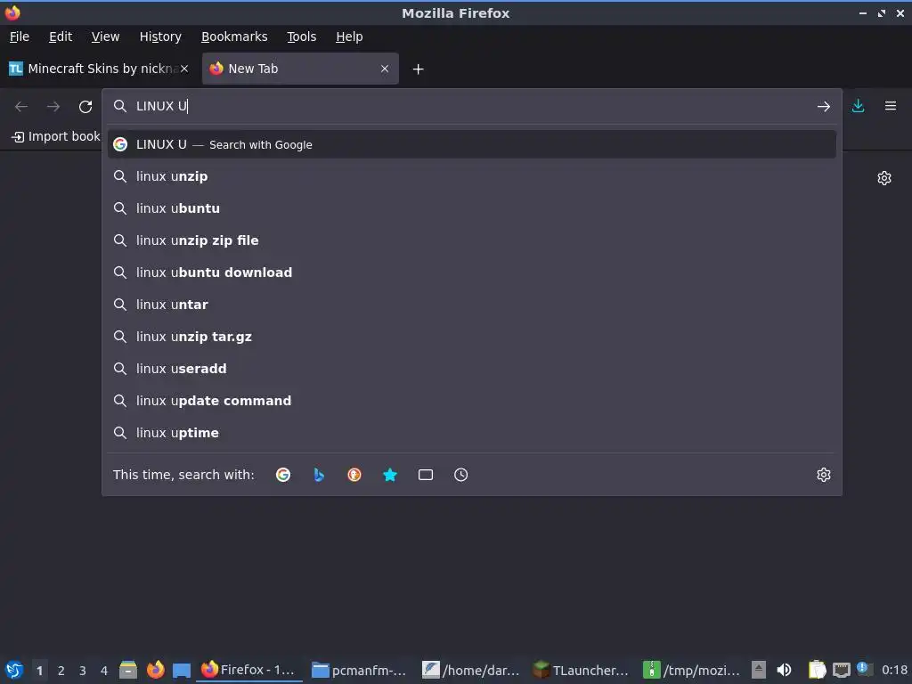Search open tabs using the tab icon
The width and height of the screenshot is (912, 684).
coord(425,475)
